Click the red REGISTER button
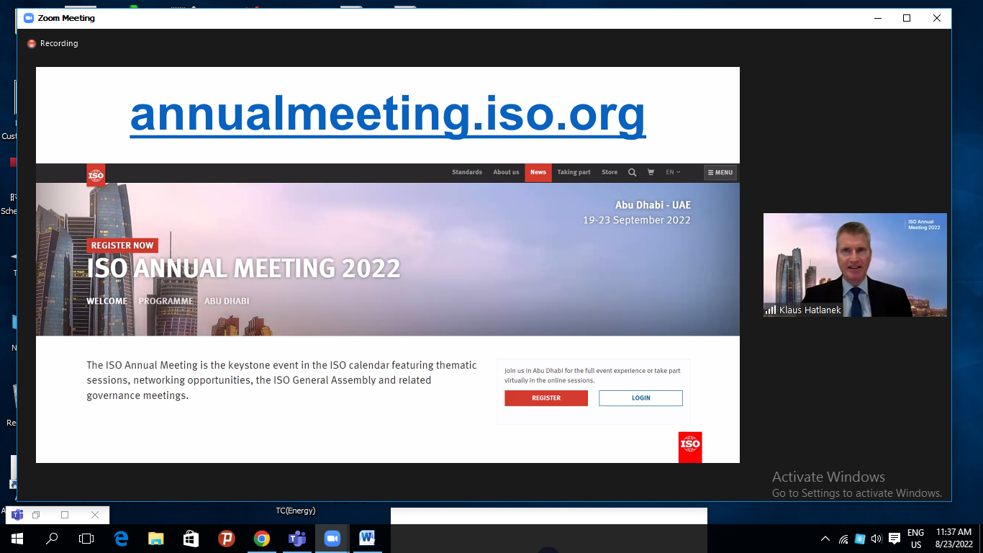The image size is (983, 553). click(x=546, y=398)
